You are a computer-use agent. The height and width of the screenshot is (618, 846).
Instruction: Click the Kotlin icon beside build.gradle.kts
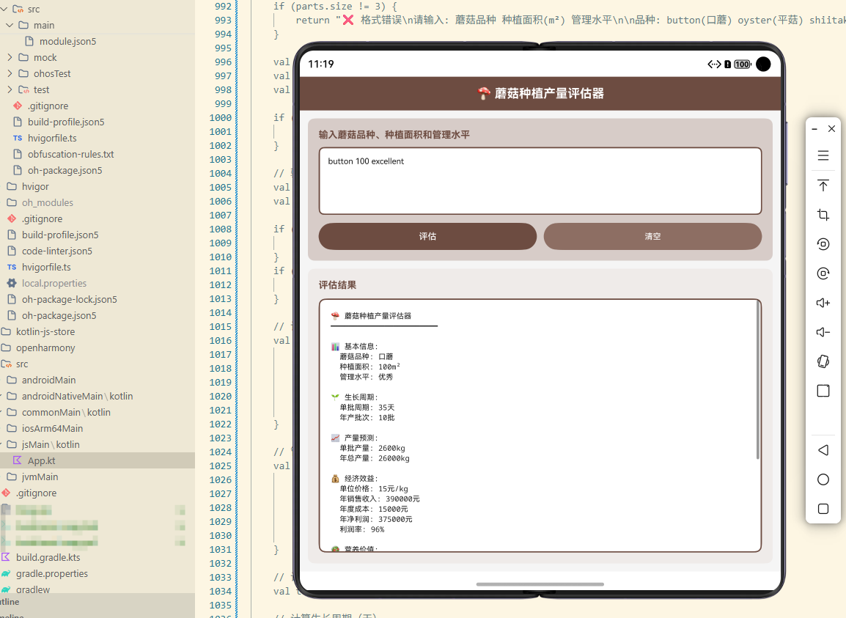point(6,557)
